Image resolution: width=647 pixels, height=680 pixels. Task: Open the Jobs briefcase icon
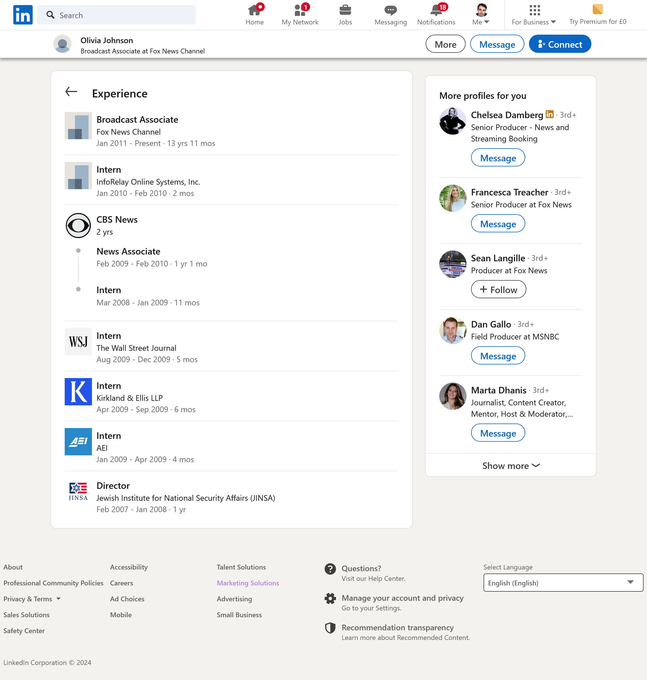pos(345,10)
